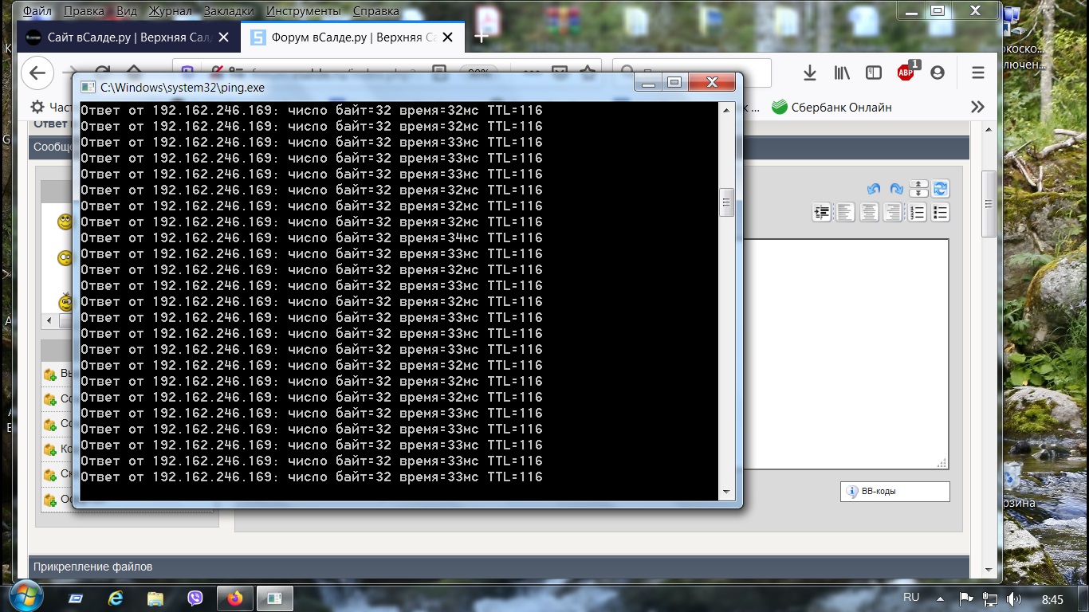Viewport: 1089px width, 612px height.
Task: Click the redo arrow in editor toolbar
Action: point(896,189)
